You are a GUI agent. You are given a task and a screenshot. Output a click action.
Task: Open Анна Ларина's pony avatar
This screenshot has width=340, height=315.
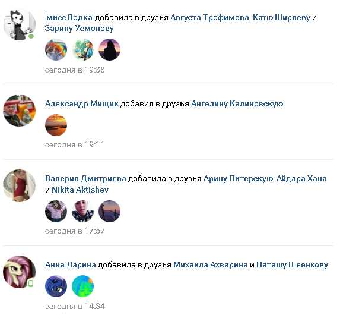(20, 272)
